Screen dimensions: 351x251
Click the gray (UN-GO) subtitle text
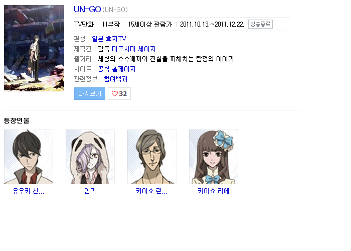pos(115,10)
